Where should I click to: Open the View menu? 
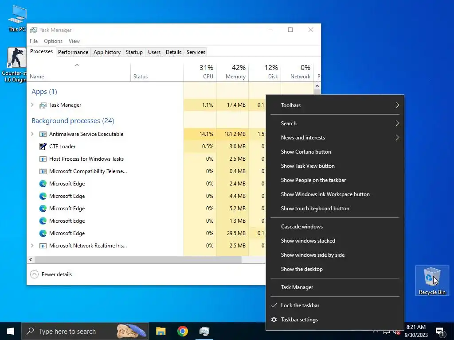74,41
